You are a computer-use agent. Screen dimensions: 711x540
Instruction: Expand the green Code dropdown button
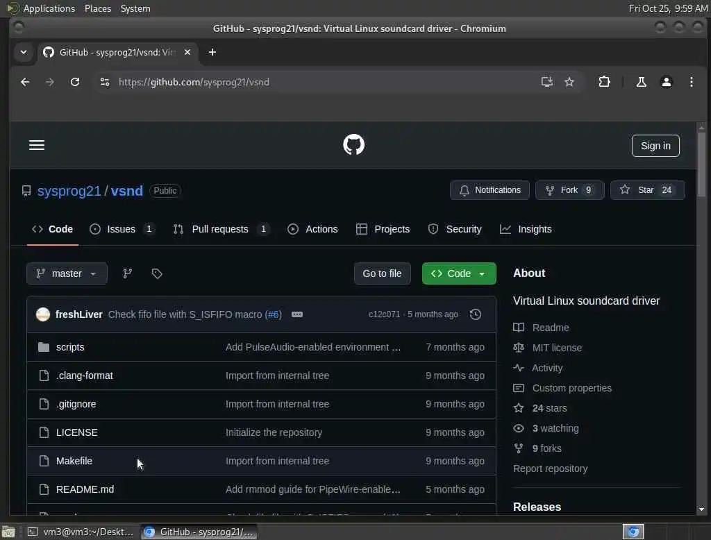point(459,273)
